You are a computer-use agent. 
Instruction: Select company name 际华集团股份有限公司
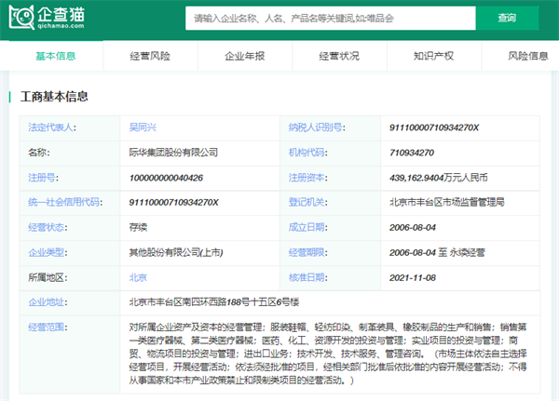[173, 153]
